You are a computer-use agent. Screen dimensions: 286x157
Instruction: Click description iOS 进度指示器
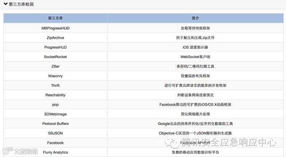(x=196, y=47)
